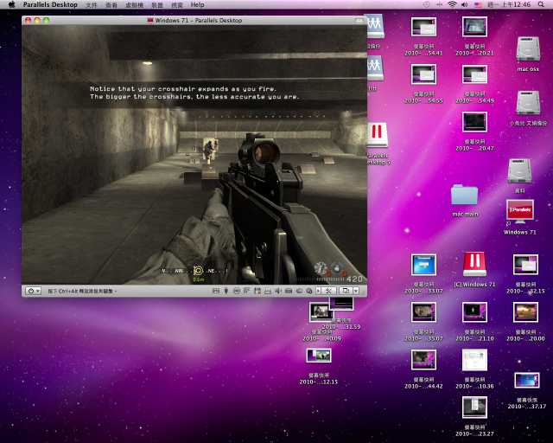Click the CD/DVD drive icon in status bar
553x443 pixels.
(237, 291)
